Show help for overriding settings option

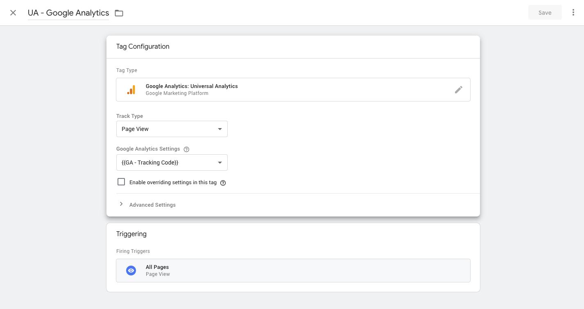click(x=223, y=183)
